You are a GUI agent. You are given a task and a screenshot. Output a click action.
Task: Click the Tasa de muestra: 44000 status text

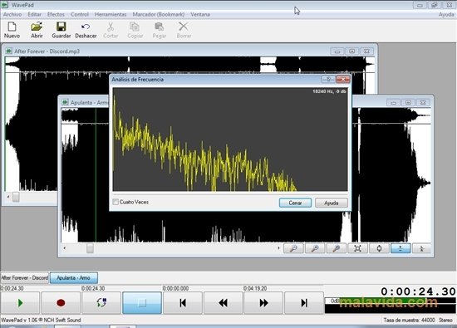point(409,320)
